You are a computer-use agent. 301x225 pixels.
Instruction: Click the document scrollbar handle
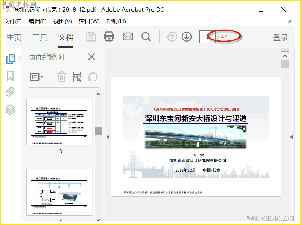(x=285, y=64)
